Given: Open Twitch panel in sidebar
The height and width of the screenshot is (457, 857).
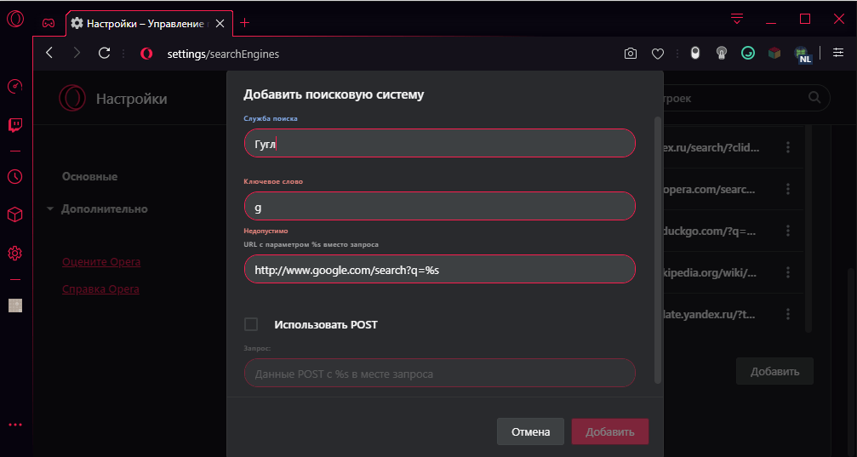Looking at the screenshot, I should pos(14,126).
